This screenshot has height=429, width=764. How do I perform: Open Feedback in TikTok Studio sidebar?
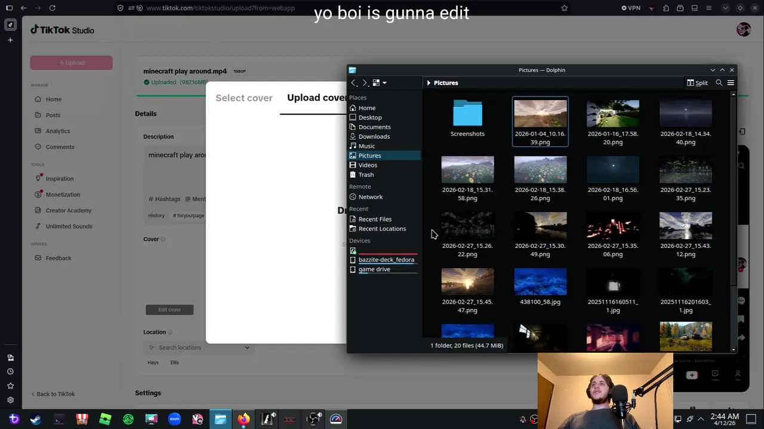click(58, 258)
